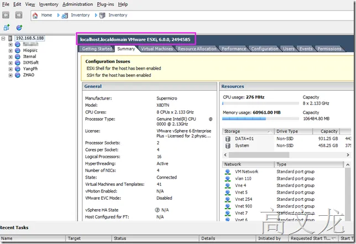Expand the Iternal tree node
Viewport: 356px width, 244px height.
tap(11, 57)
